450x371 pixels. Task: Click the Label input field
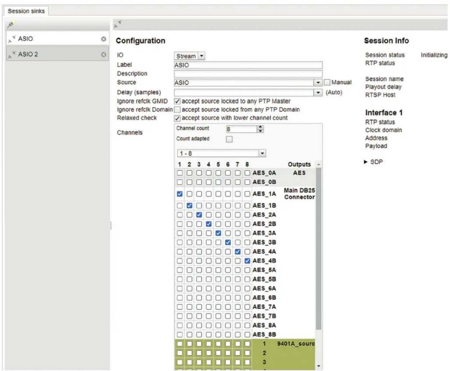tap(248, 65)
